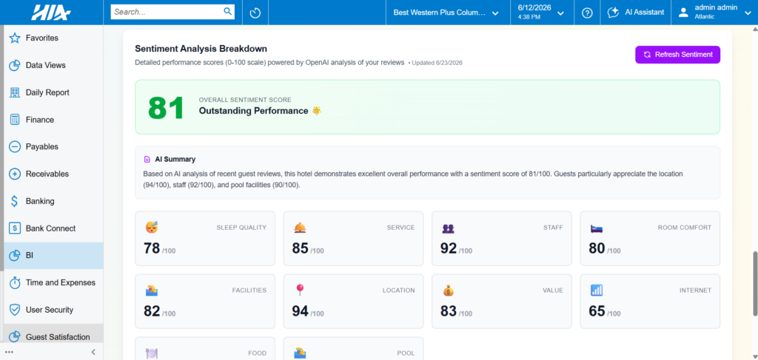Click the HIA logo in header
This screenshot has height=360, width=758.
click(51, 13)
